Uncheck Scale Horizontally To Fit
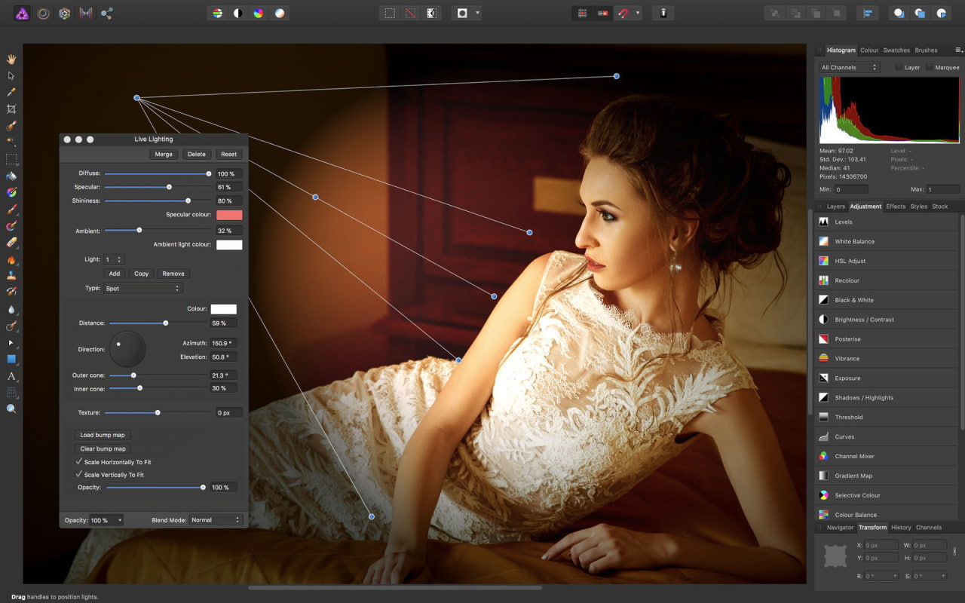This screenshot has height=603, width=965. tap(79, 461)
